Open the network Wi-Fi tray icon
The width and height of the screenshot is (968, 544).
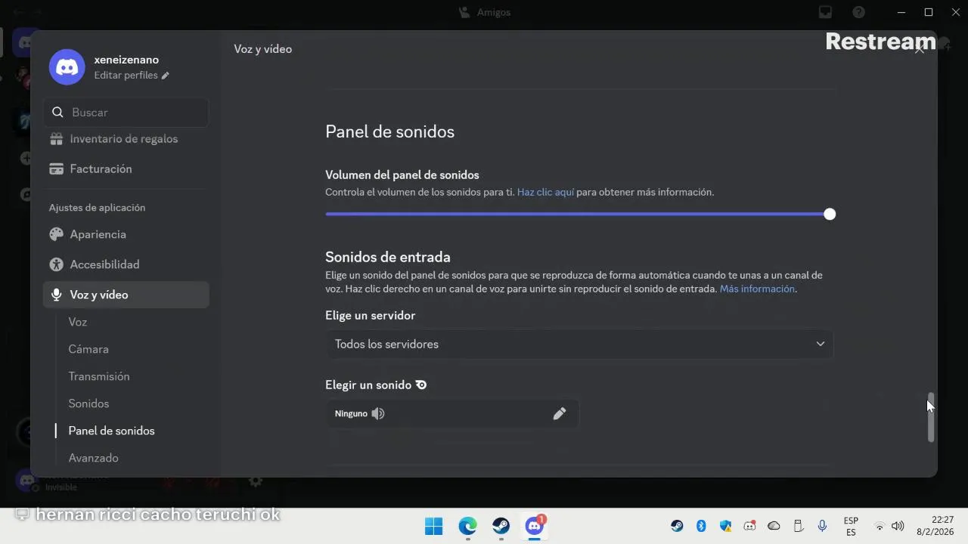click(879, 526)
